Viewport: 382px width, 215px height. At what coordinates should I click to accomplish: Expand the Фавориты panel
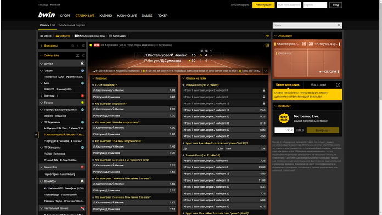point(41,46)
